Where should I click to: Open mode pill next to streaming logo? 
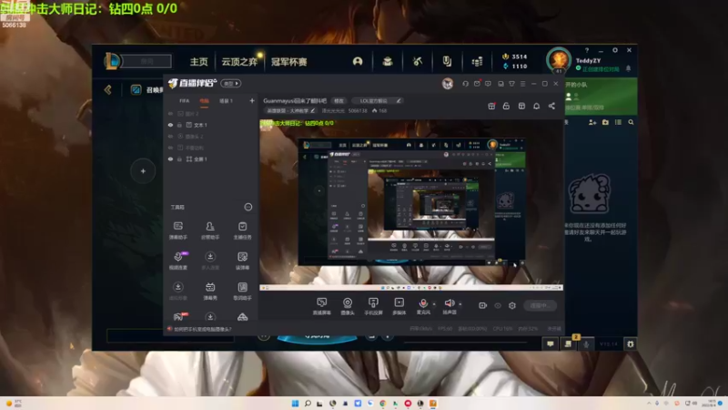point(231,84)
